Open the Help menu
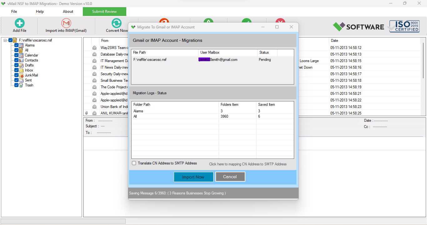 click(40, 12)
